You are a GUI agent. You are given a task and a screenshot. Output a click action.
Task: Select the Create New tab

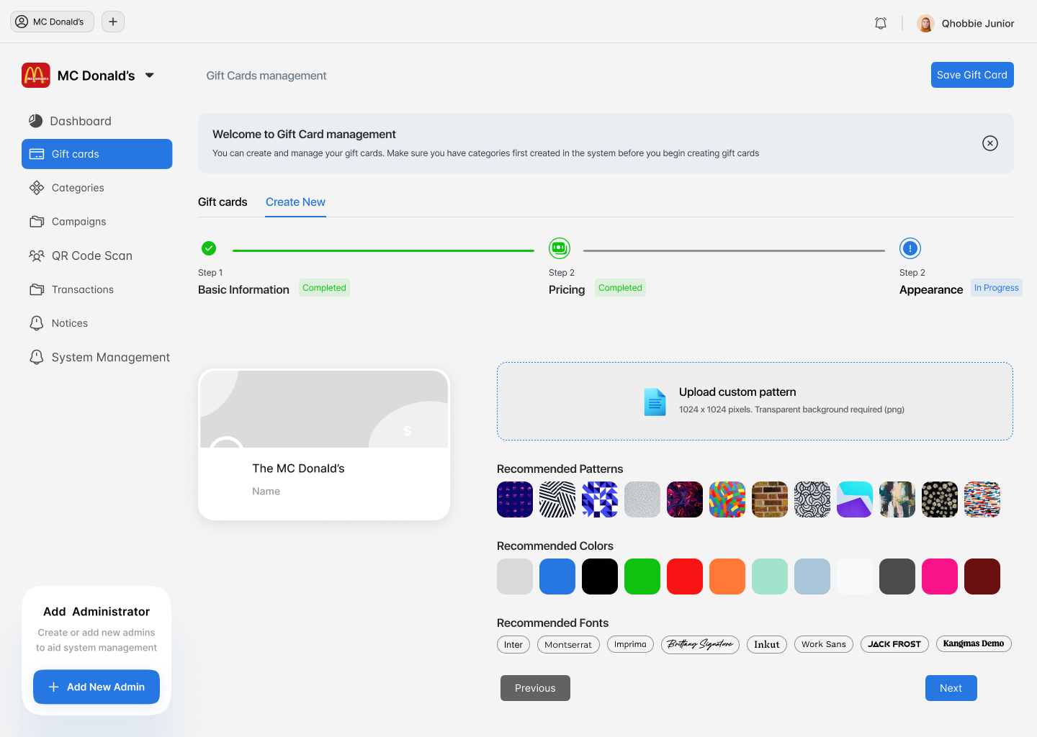pyautogui.click(x=295, y=202)
